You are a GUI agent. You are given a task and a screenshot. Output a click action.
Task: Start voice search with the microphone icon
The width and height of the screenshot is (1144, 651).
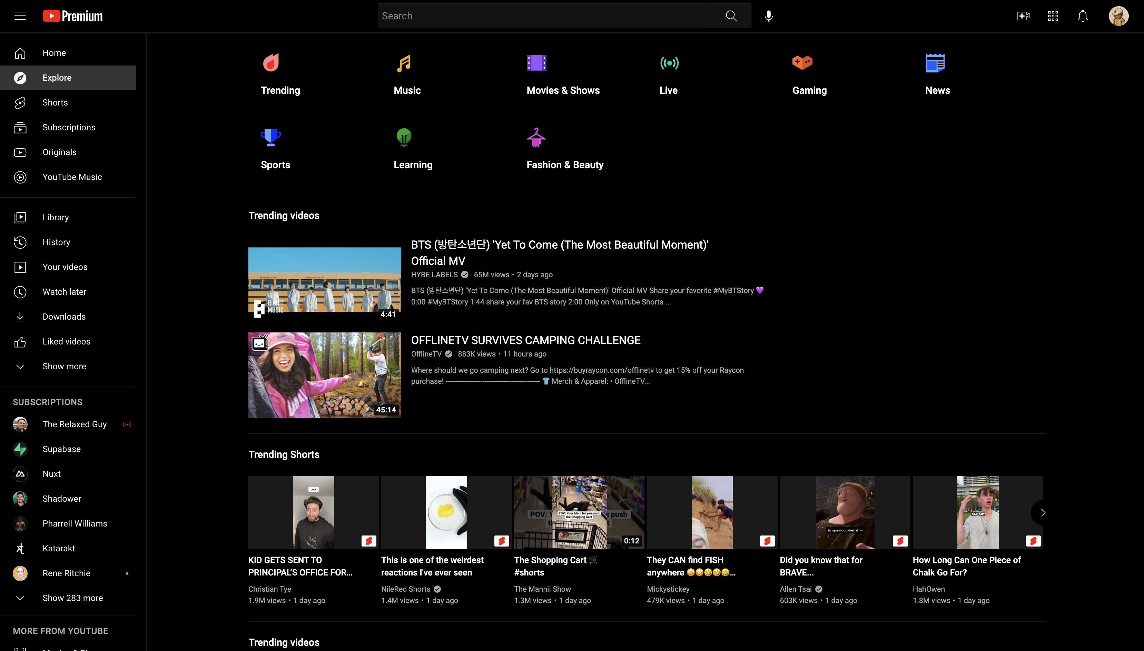[x=768, y=16]
